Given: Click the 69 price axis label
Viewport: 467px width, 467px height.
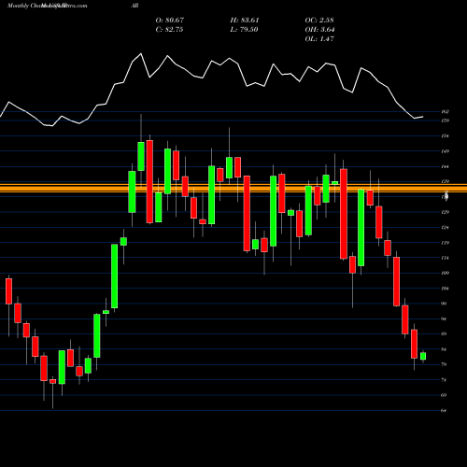Looking at the screenshot, I should (x=444, y=395).
